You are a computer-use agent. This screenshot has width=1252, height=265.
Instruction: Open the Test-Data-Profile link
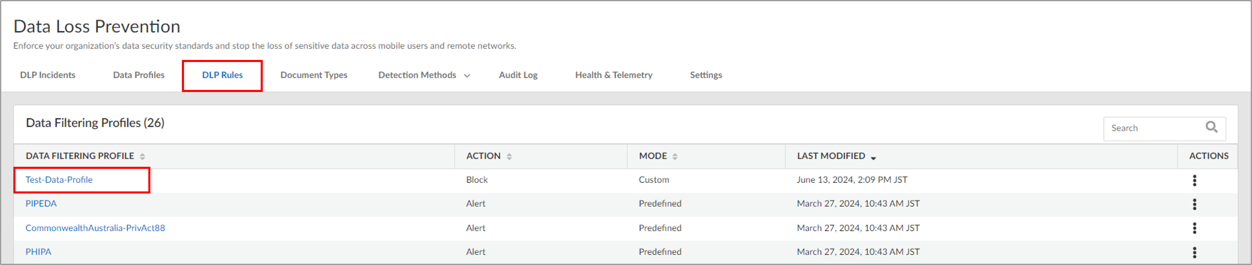(59, 180)
